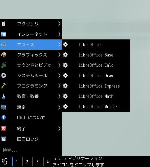Launch LibreOffice Writer
Viewport: 150px width, 167px height.
coord(96,107)
